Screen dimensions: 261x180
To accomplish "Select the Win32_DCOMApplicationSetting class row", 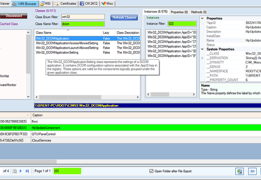I will tap(87, 52).
